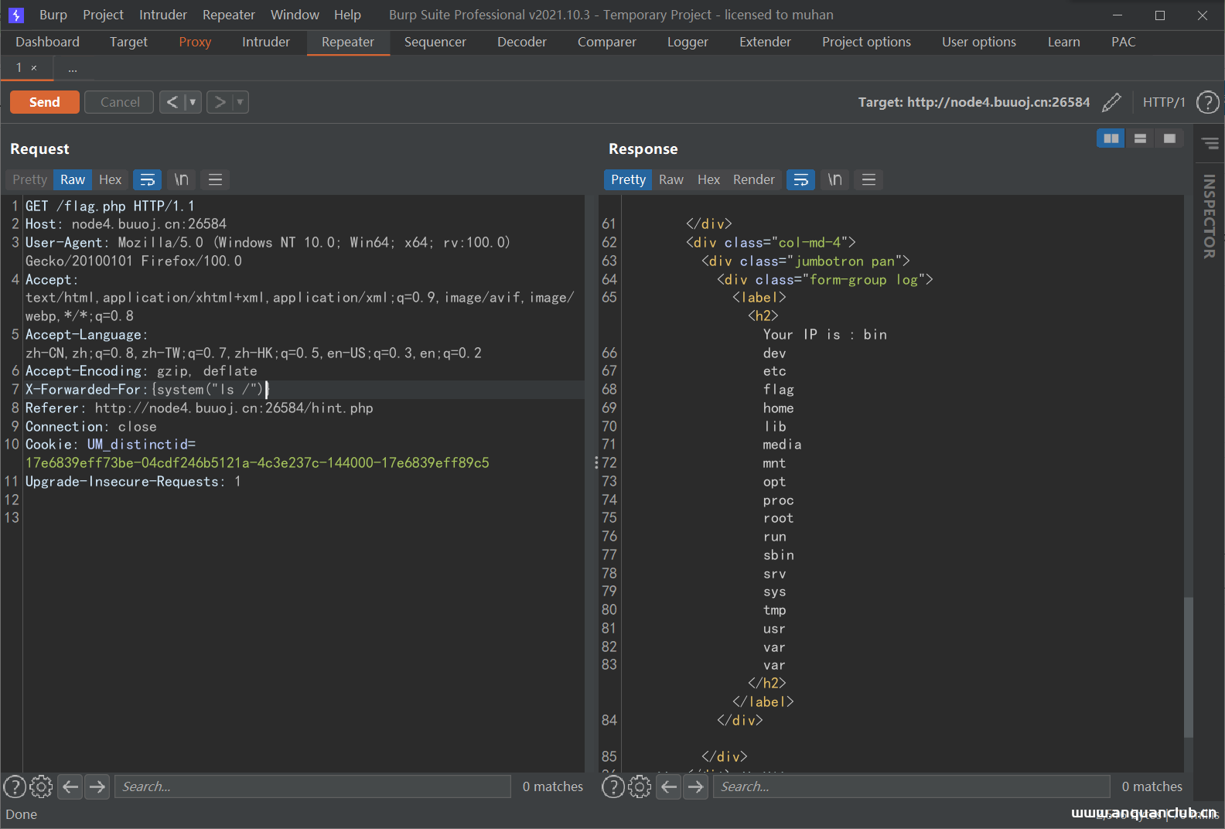
Task: Click the X-Forwarded-For header line
Action: point(304,389)
